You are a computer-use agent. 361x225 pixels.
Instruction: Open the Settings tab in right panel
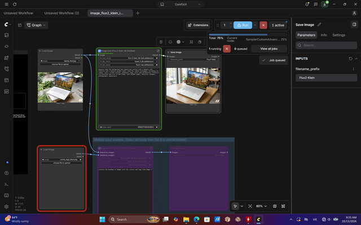click(338, 35)
